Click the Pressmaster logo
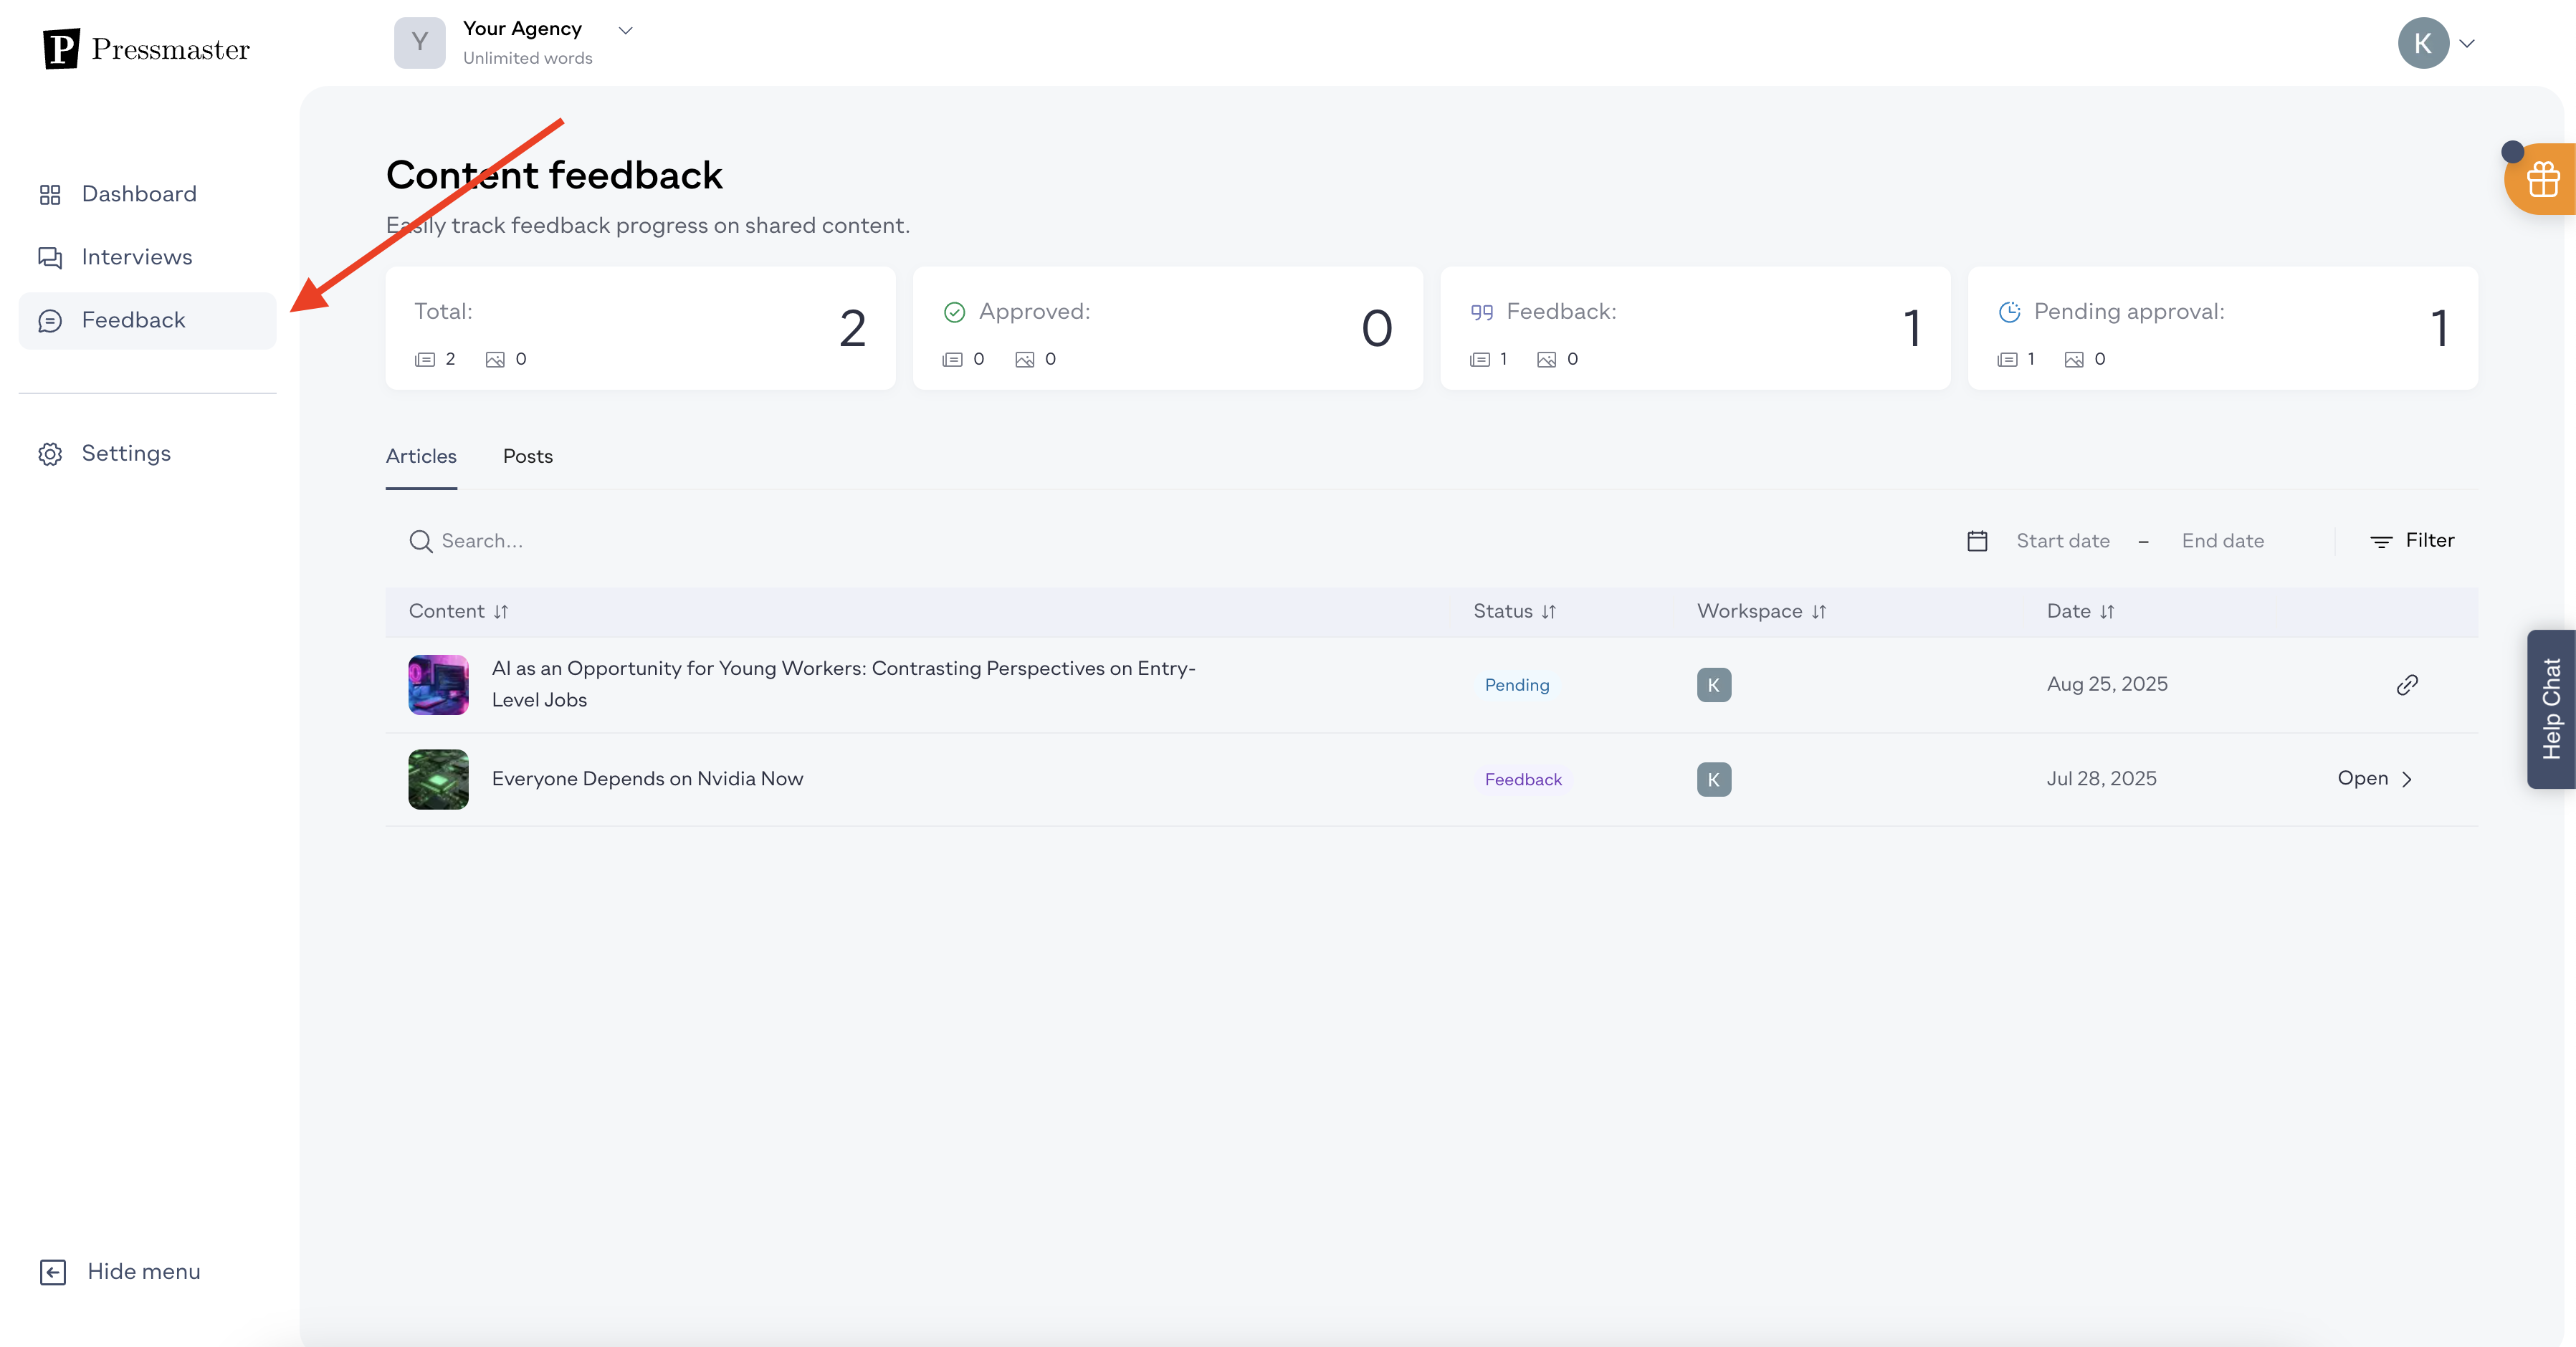Image resolution: width=2576 pixels, height=1347 pixels. 146,48
